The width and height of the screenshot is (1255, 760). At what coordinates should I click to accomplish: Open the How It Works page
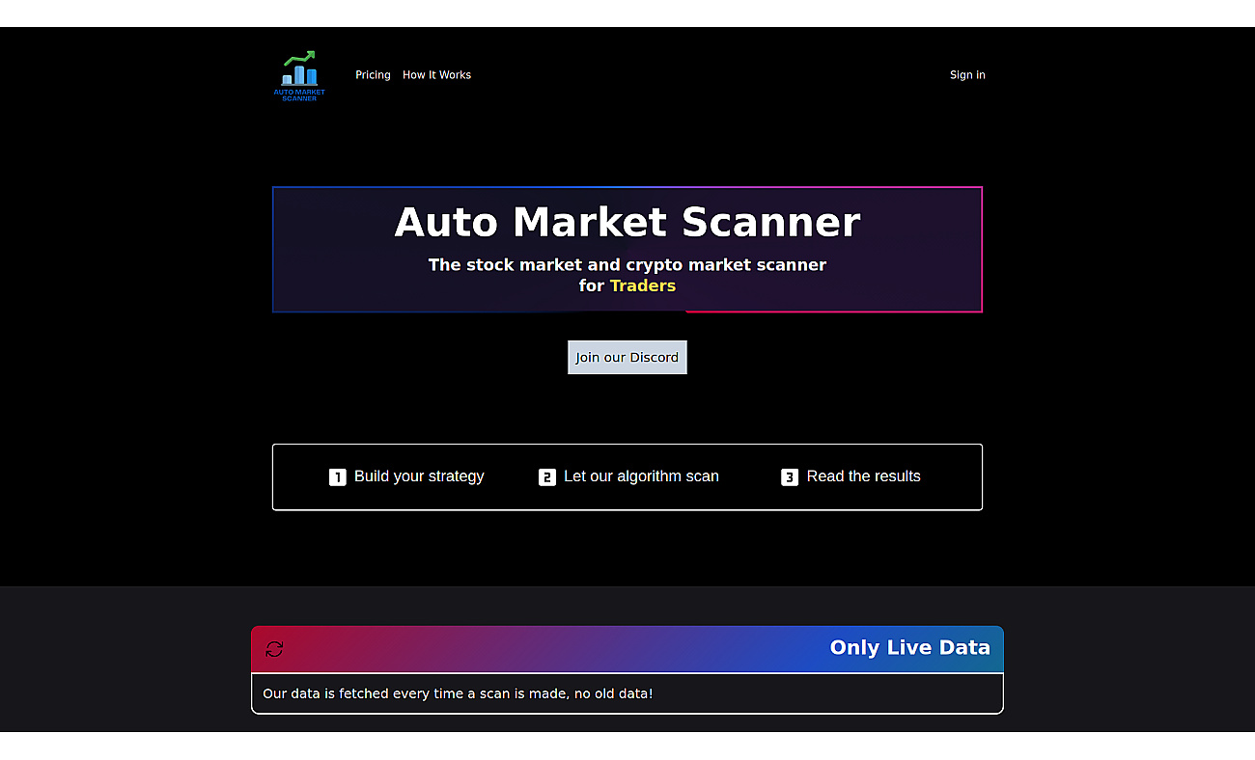pyautogui.click(x=436, y=75)
